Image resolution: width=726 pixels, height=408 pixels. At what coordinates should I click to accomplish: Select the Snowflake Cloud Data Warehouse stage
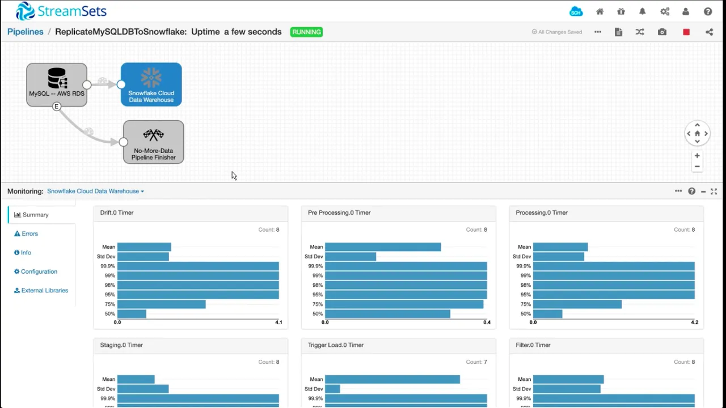[151, 84]
